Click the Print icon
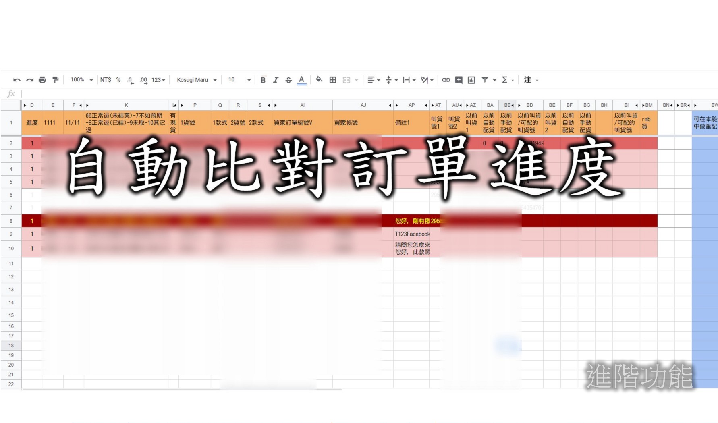The height and width of the screenshot is (423, 718). [x=42, y=80]
